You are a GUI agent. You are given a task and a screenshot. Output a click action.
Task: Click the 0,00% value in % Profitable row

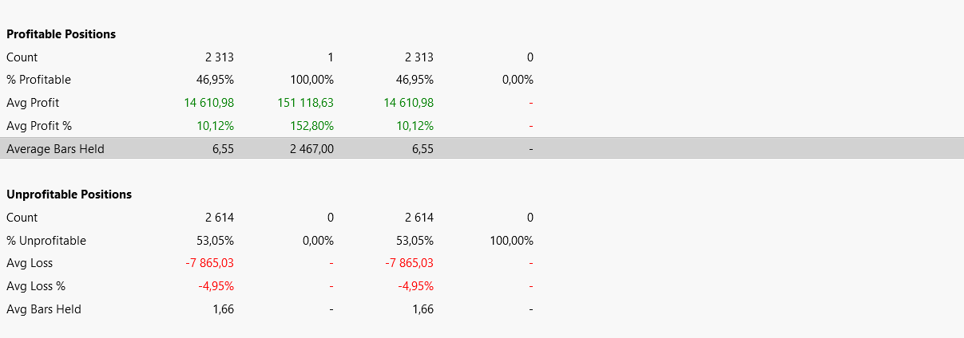pyautogui.click(x=518, y=80)
